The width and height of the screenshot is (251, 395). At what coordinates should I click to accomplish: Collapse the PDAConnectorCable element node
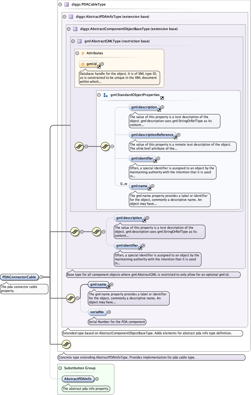41,277
